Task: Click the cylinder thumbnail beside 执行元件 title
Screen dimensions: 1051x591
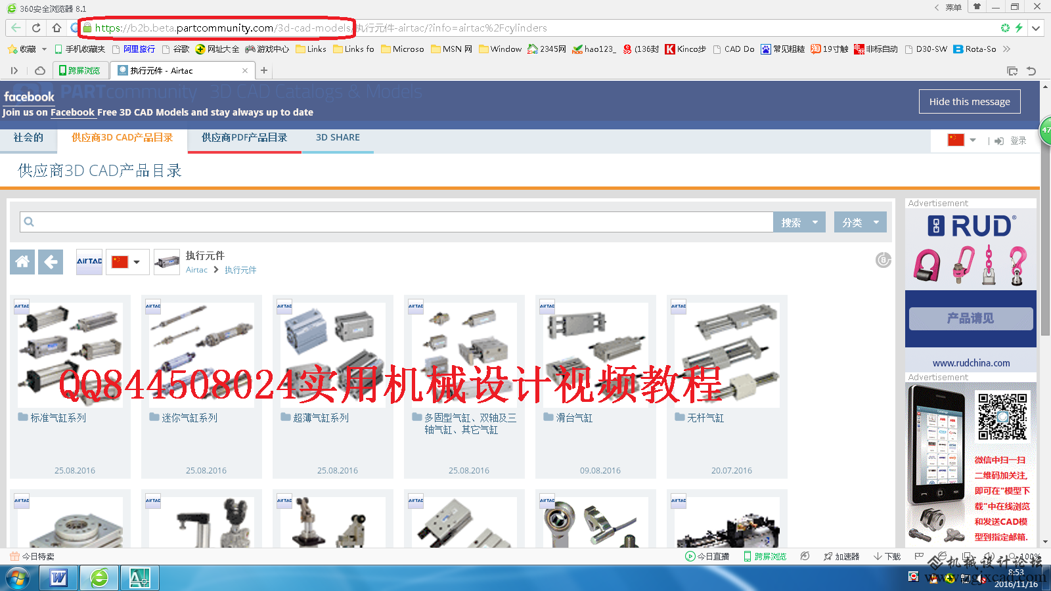Action: [x=167, y=261]
